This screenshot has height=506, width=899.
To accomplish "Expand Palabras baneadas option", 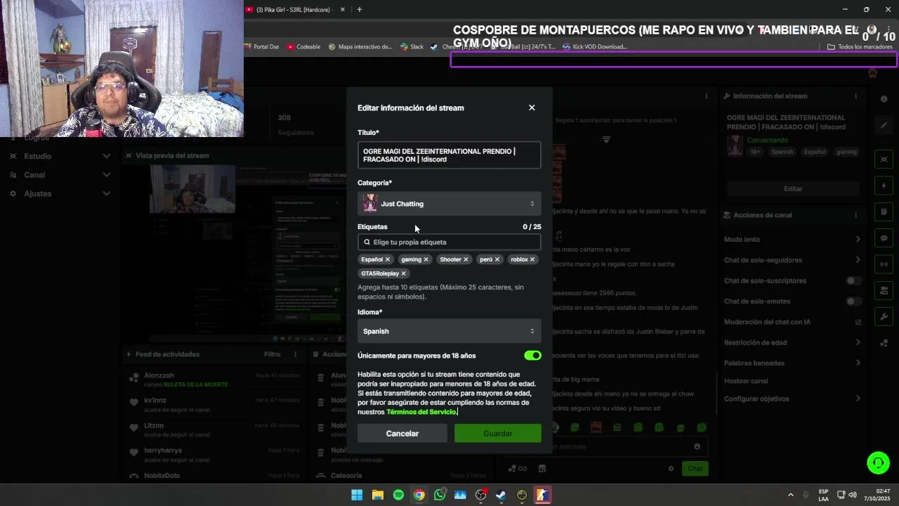I will click(792, 363).
